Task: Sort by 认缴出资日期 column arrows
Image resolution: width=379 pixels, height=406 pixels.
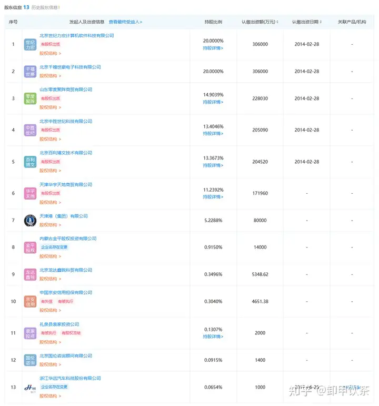Action: tap(321, 22)
